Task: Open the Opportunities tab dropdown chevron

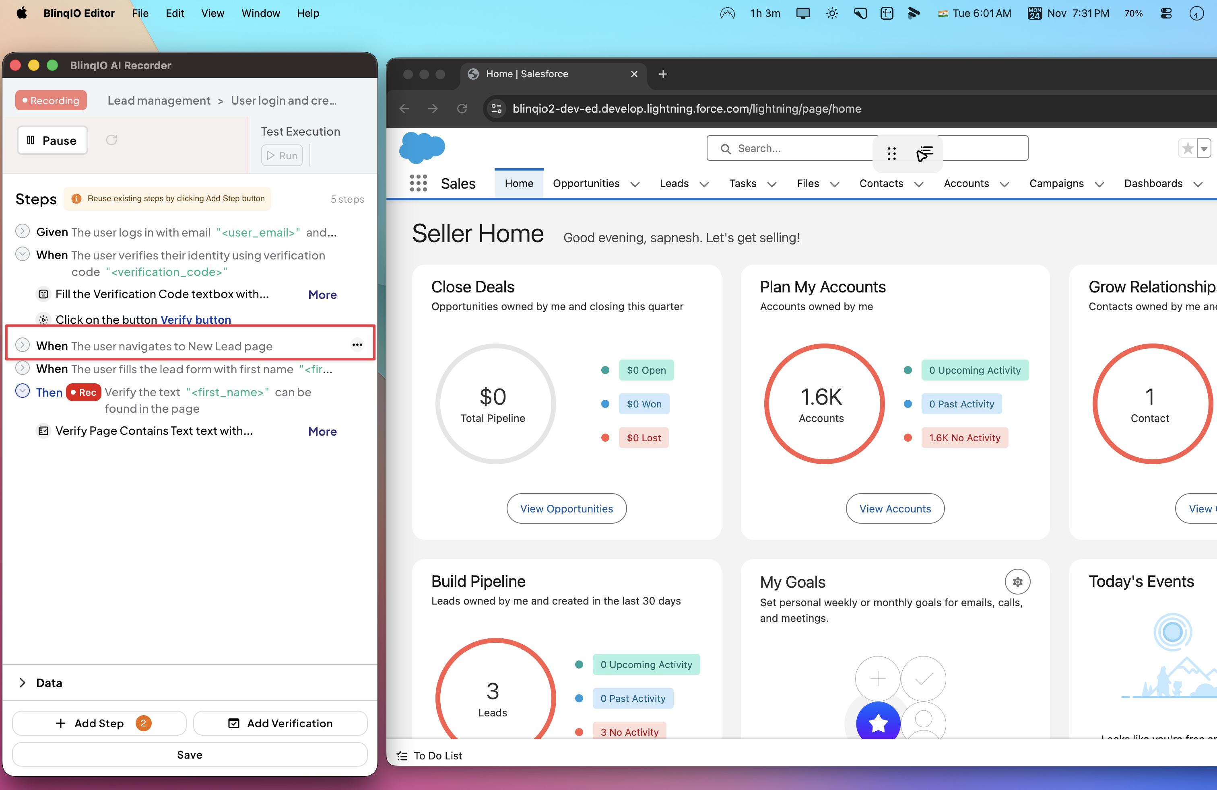Action: [635, 184]
